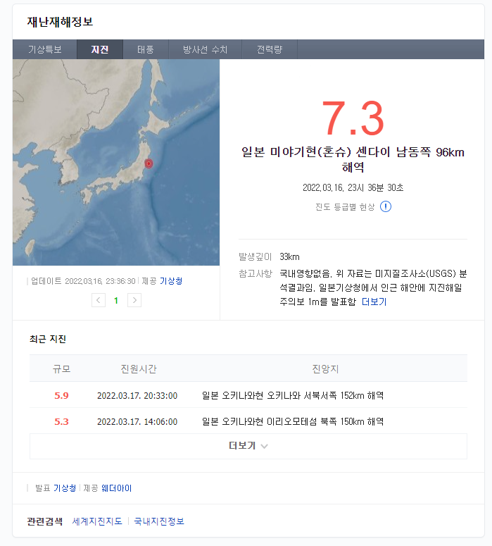Click the time 2022.03.17. 14:06:00
492x546 pixels.
[x=137, y=422]
